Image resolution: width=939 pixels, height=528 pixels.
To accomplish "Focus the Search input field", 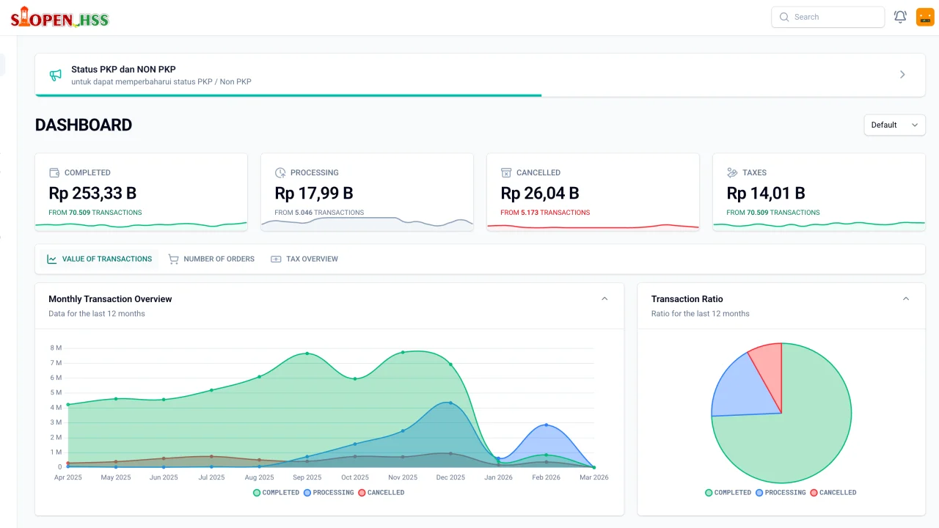I will [x=827, y=17].
